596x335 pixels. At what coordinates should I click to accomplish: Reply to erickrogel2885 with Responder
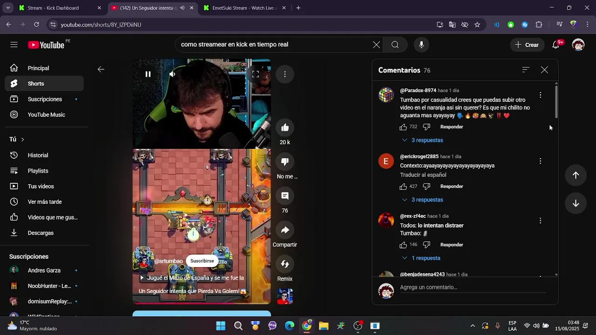coord(452,186)
